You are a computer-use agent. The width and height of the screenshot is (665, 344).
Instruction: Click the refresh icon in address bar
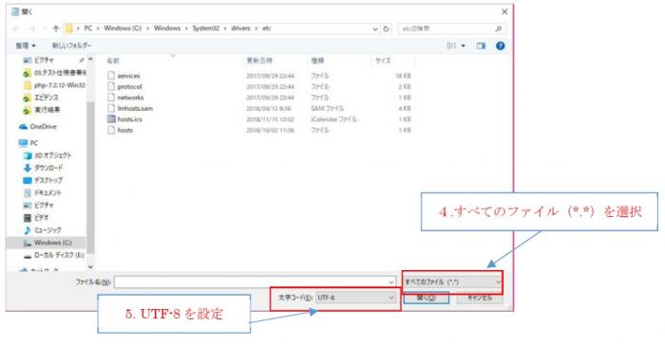pos(386,28)
